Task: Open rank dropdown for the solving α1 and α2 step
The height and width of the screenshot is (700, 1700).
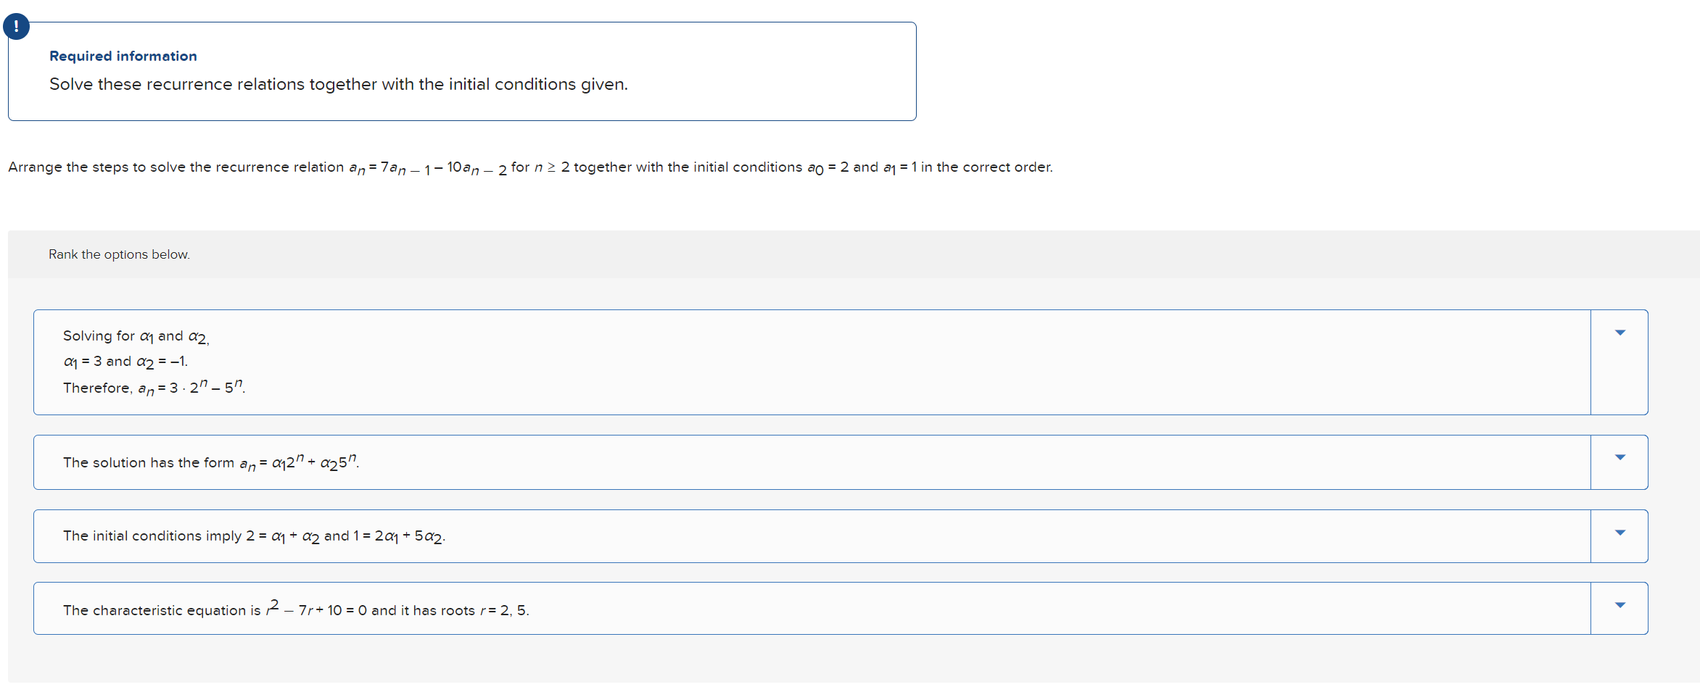Action: click(x=1619, y=331)
